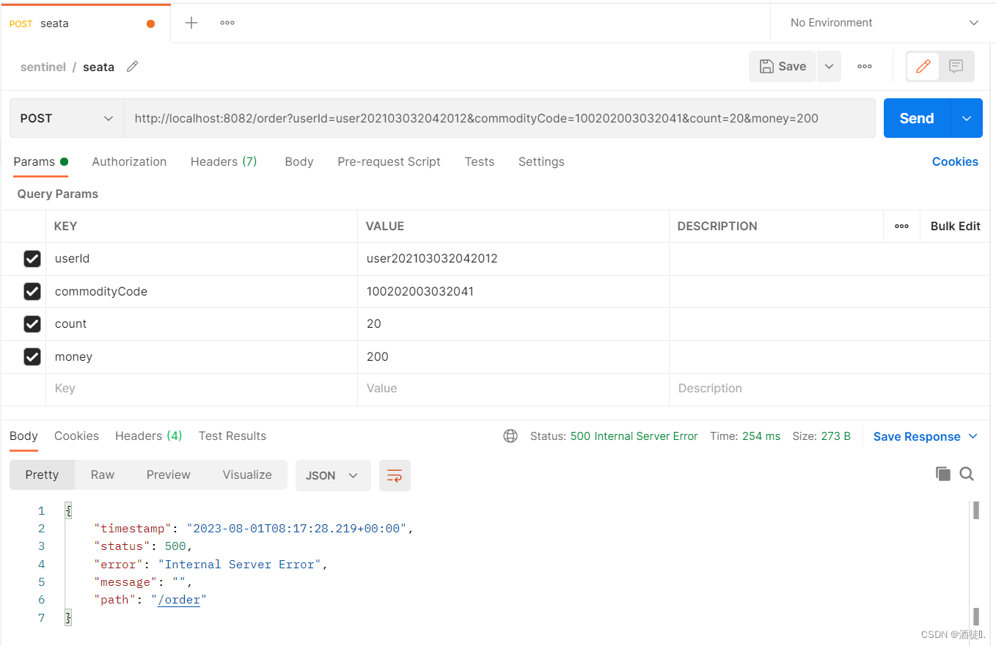Switch to Raw response view
The height and width of the screenshot is (646, 996).
(x=103, y=474)
